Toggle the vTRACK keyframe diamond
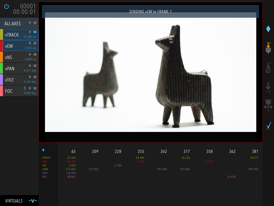Screen dimensions: 274x206 click(30, 32)
